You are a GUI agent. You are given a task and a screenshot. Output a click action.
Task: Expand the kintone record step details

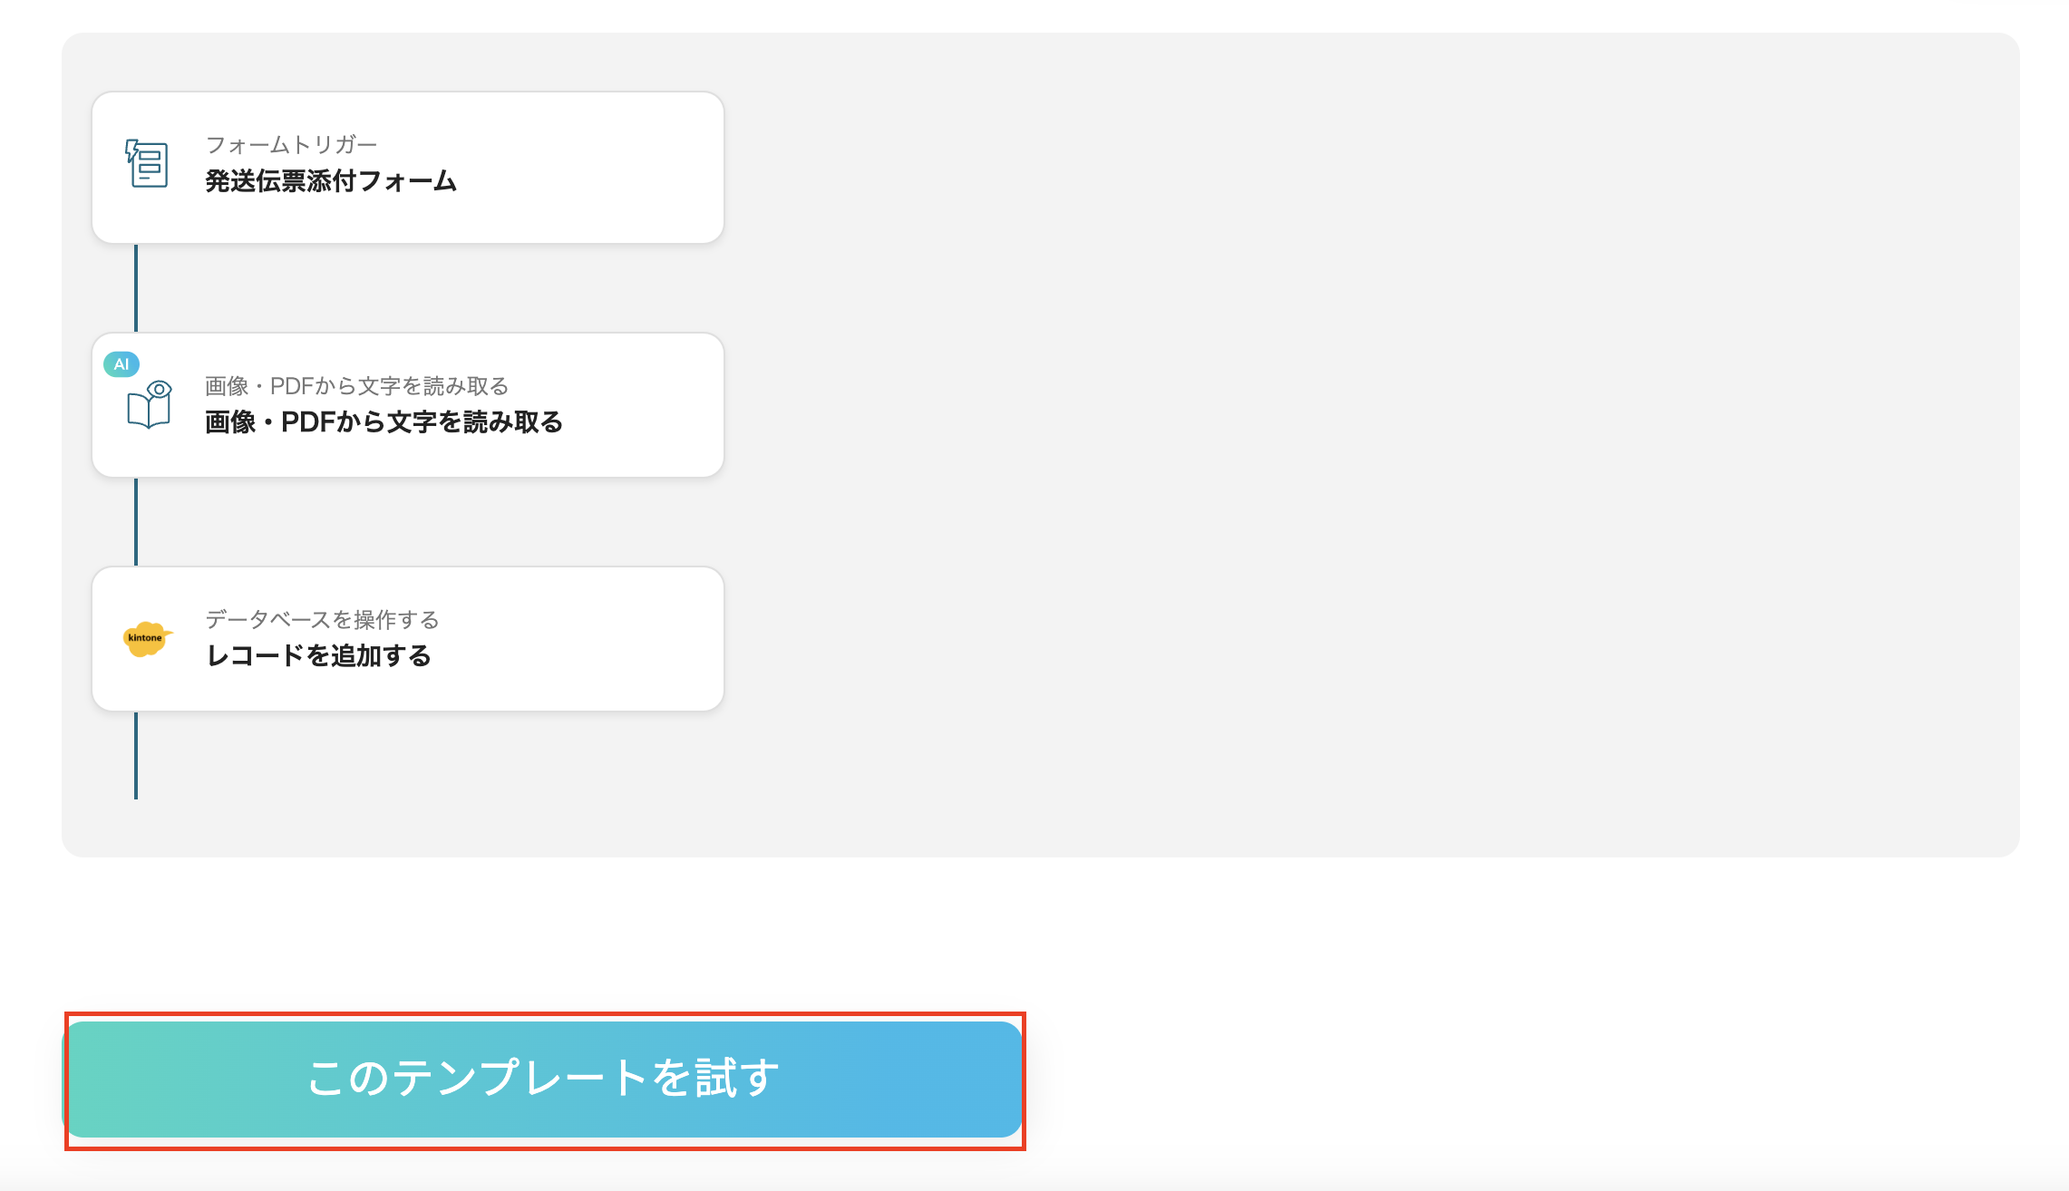(x=408, y=637)
